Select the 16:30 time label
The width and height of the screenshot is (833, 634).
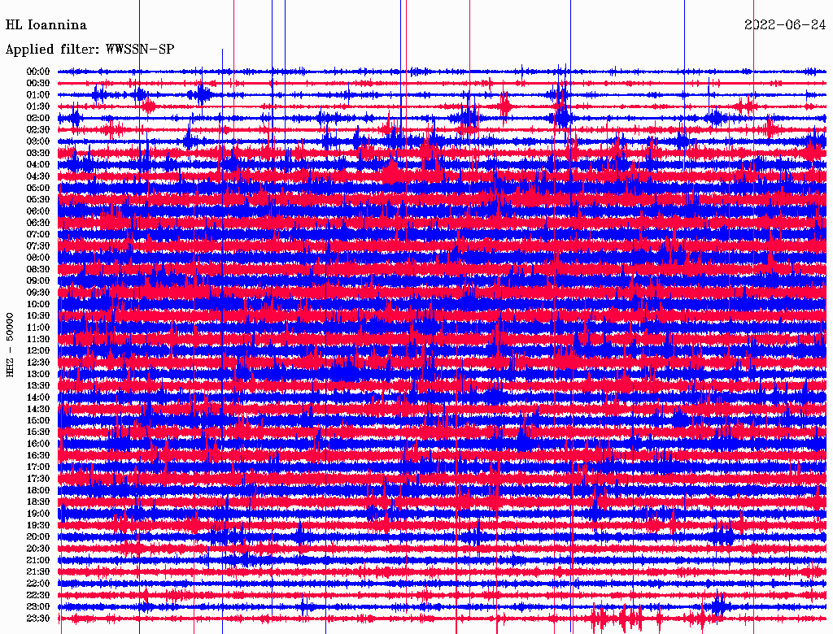tap(37, 456)
